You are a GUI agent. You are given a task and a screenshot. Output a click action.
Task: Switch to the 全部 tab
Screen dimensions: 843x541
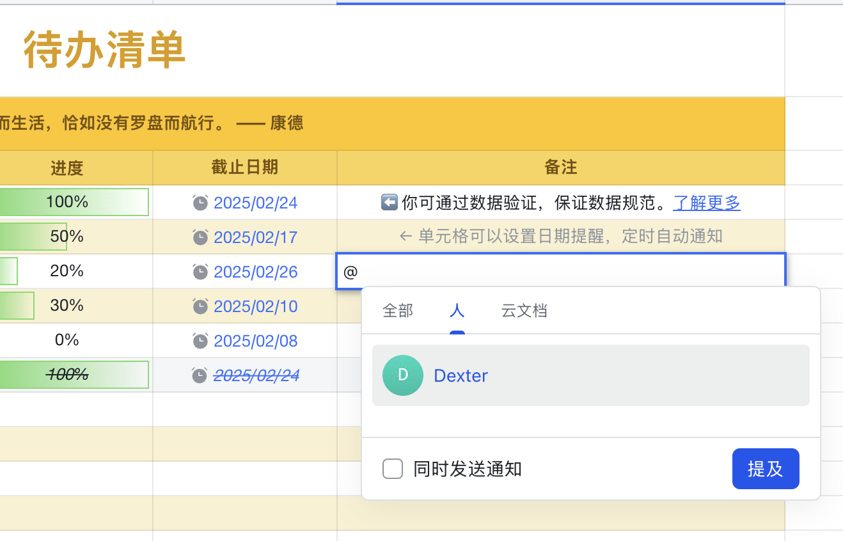click(398, 311)
